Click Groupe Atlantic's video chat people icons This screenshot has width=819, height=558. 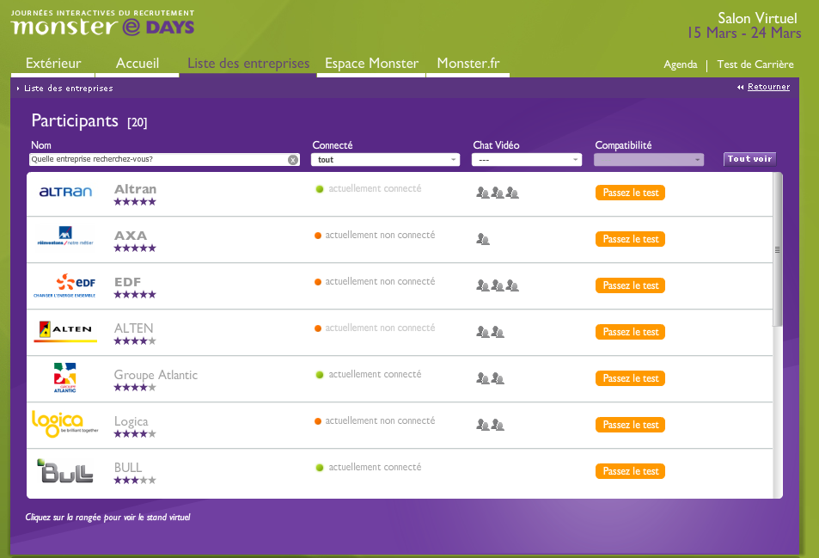click(490, 378)
